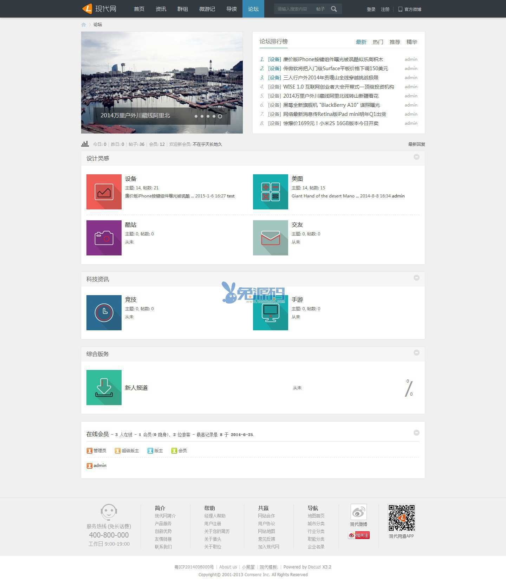Switch ranking to 推荐 tab

click(x=395, y=42)
